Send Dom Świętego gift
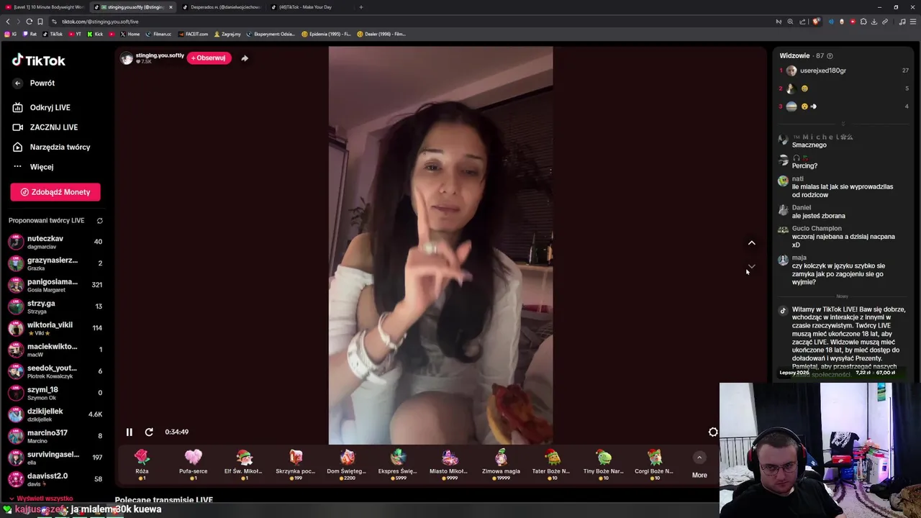The width and height of the screenshot is (921, 518). click(x=347, y=465)
